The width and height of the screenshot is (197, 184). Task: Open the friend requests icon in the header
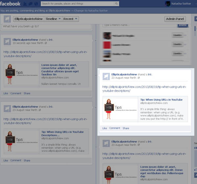25,4
